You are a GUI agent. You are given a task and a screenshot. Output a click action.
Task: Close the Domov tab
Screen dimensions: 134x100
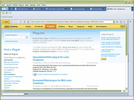(x=44, y=9)
